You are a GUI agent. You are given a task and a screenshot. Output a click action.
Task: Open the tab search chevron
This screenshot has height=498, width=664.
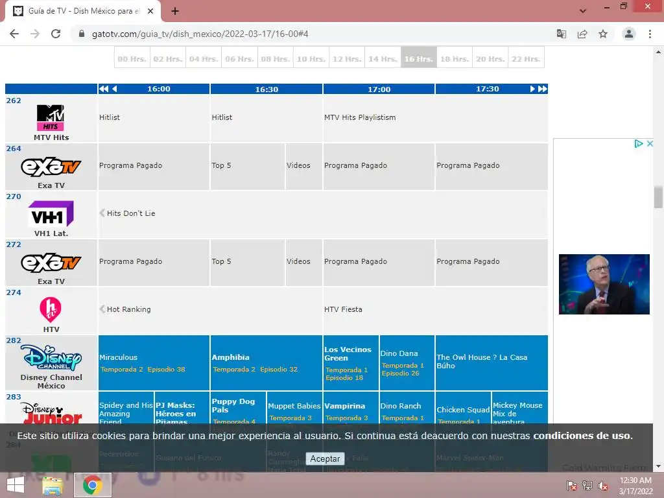(583, 11)
